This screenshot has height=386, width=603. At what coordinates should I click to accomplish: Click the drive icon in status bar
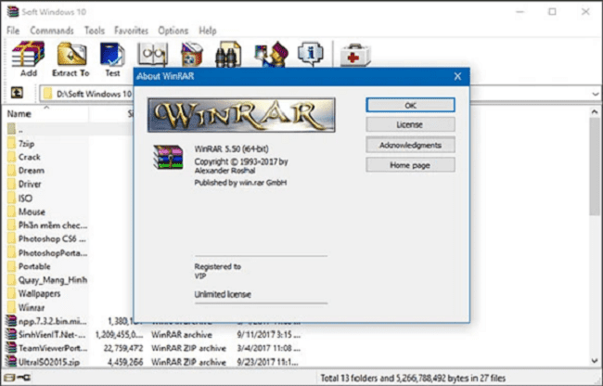10,378
